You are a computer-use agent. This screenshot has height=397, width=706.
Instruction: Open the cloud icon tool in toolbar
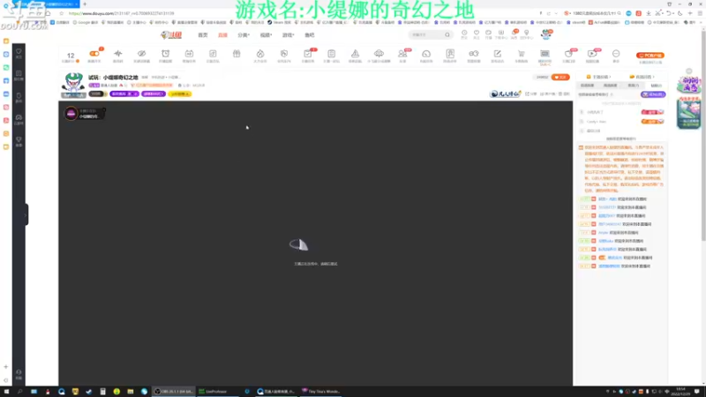pyautogui.click(x=379, y=54)
